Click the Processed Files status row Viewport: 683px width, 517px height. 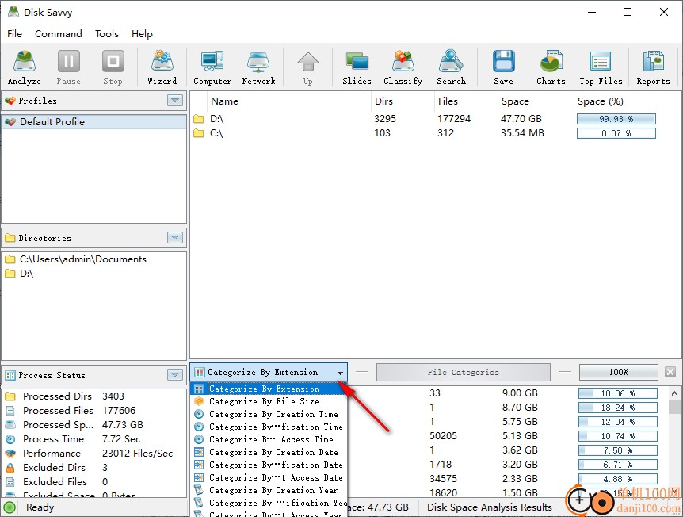pyautogui.click(x=94, y=410)
